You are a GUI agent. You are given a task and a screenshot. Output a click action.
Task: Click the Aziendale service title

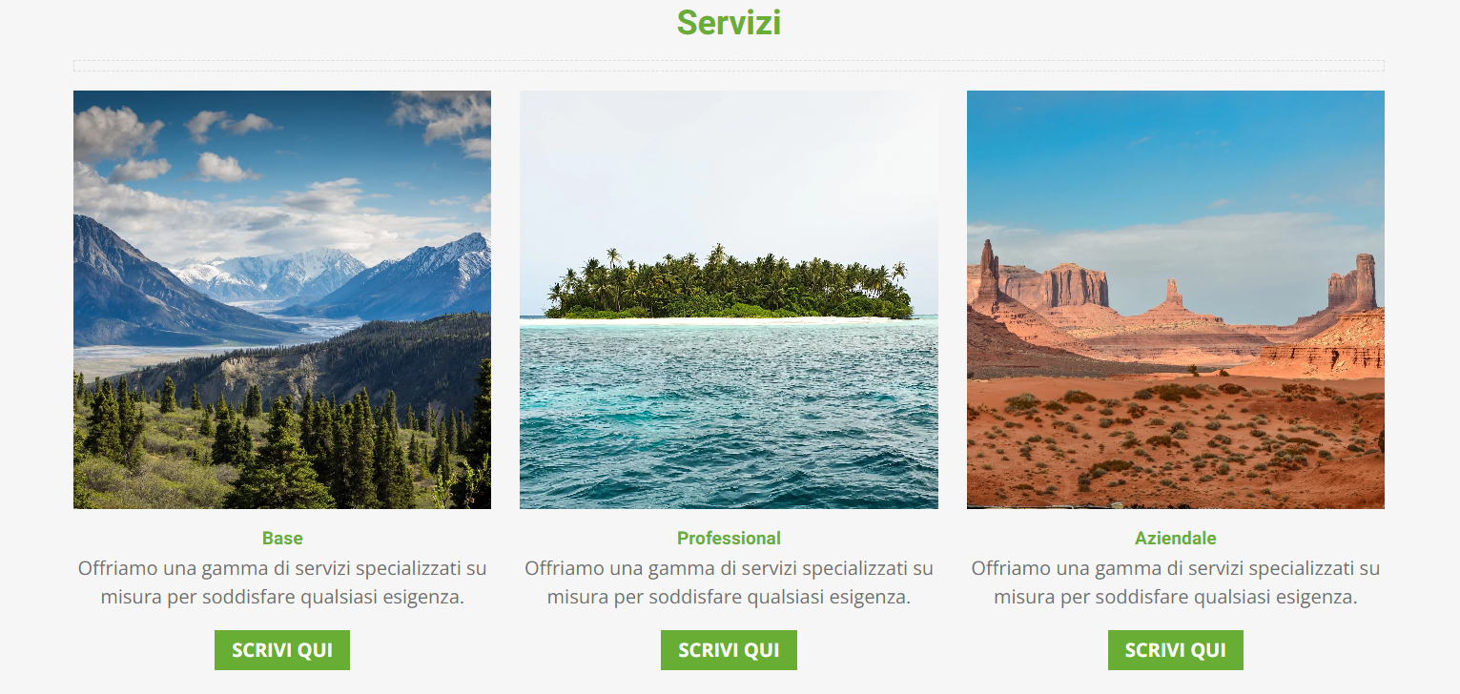1176,538
